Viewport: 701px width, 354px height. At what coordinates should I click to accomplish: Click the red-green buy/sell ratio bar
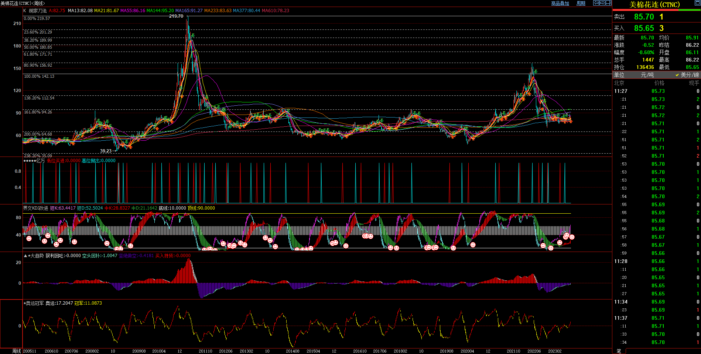pyautogui.click(x=656, y=10)
